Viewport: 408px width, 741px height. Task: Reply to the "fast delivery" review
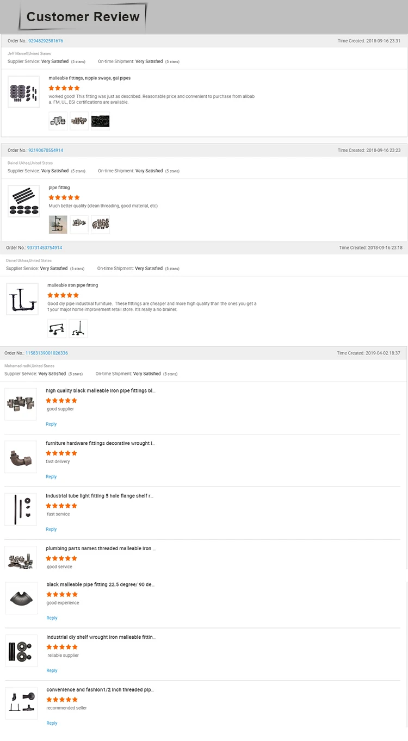(x=51, y=477)
